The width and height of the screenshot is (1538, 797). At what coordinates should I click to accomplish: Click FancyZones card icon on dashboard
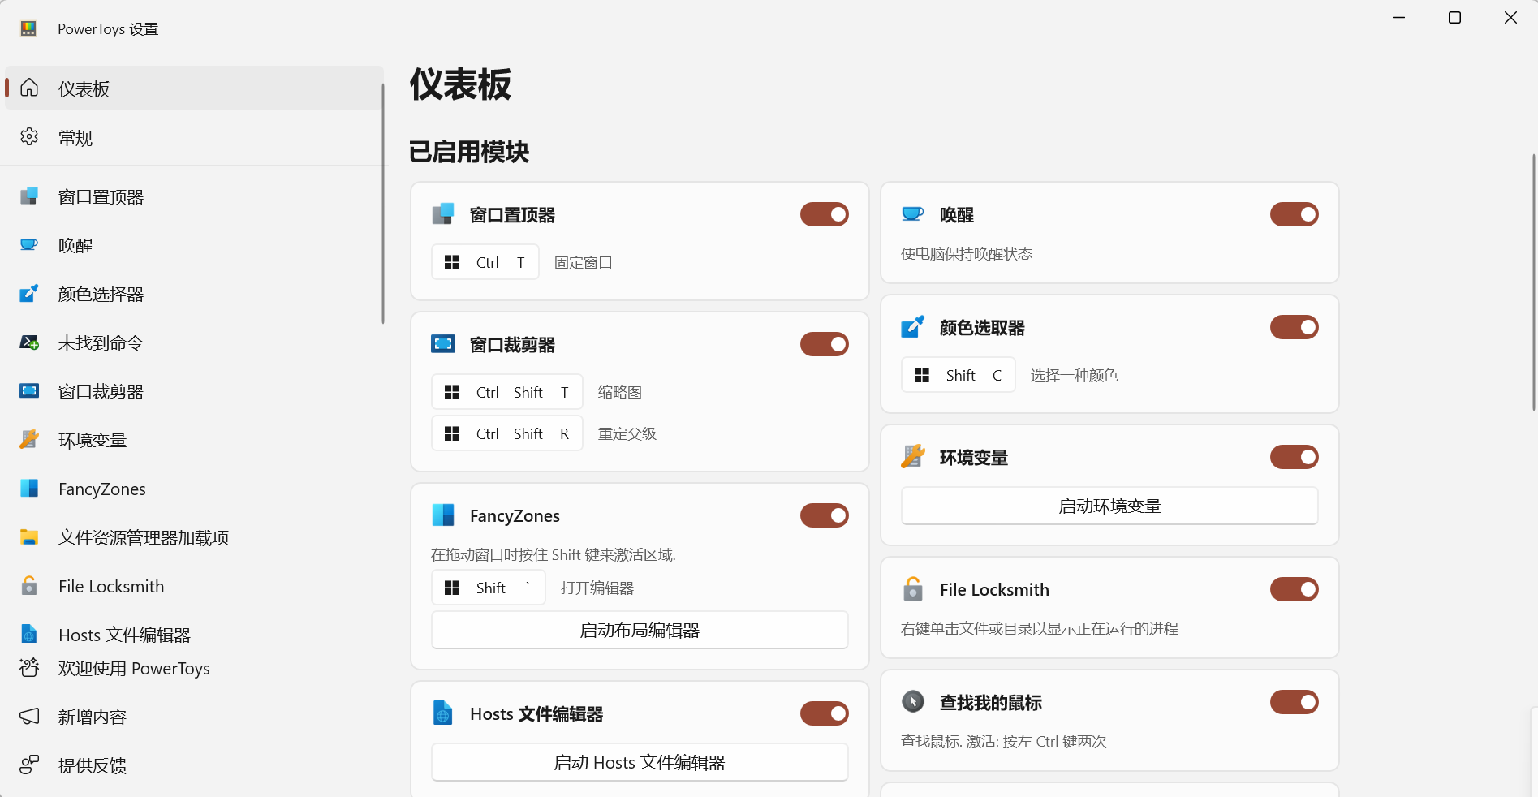[x=443, y=515]
